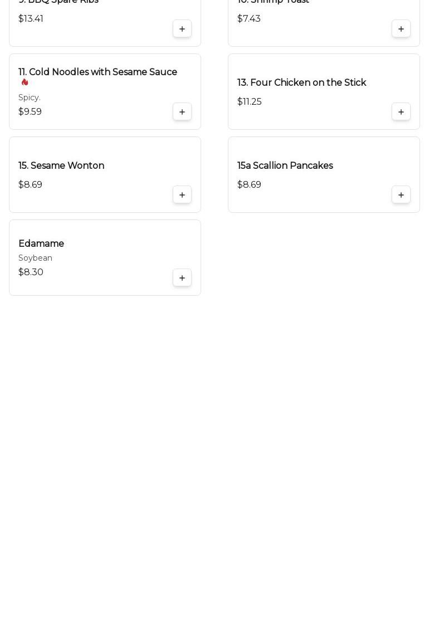The width and height of the screenshot is (429, 644).
Task: Click the red spicy flame icon
Action: click(25, 82)
